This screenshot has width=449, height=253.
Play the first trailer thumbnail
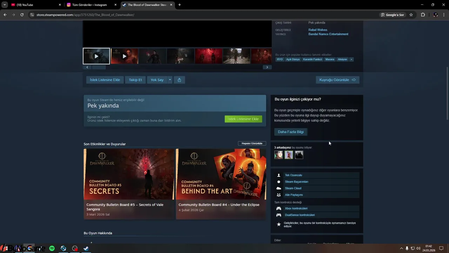click(96, 56)
